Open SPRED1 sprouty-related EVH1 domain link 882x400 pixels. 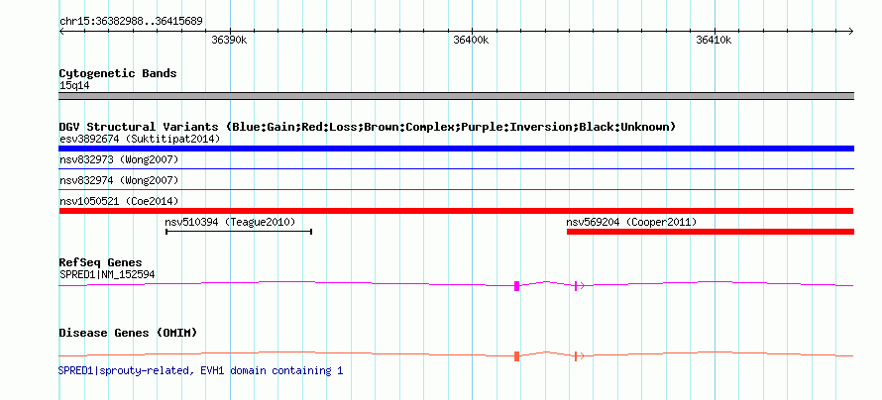pyautogui.click(x=200, y=370)
